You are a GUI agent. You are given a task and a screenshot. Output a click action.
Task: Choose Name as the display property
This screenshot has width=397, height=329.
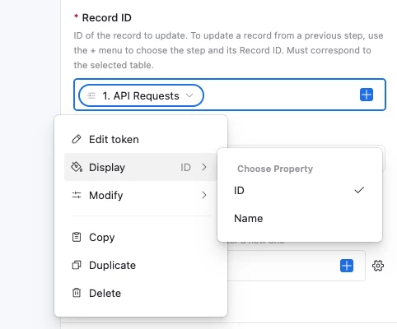[x=300, y=219]
